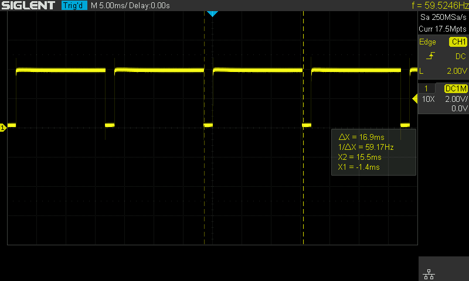Click the blue trigger position marker
The height and width of the screenshot is (281, 469).
coord(212,13)
